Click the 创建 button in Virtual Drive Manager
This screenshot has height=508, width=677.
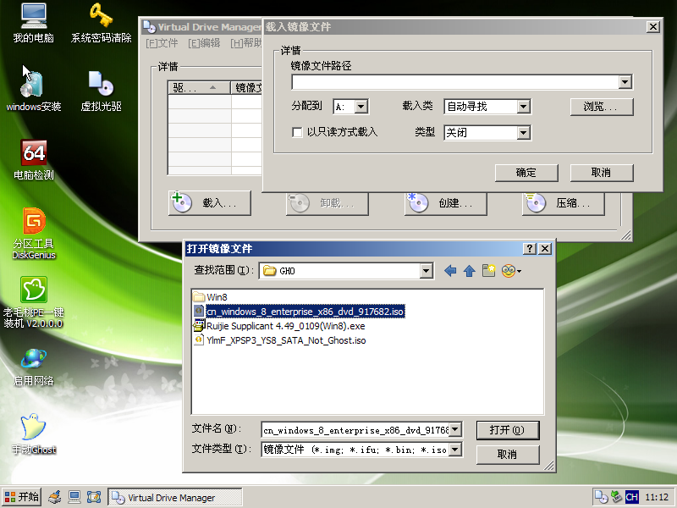tap(446, 203)
